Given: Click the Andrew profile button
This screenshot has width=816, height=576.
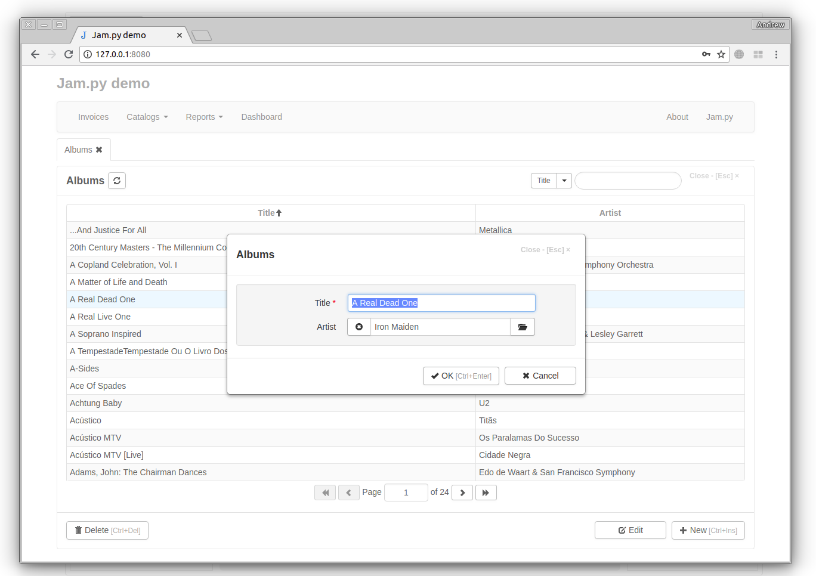Looking at the screenshot, I should [x=771, y=24].
